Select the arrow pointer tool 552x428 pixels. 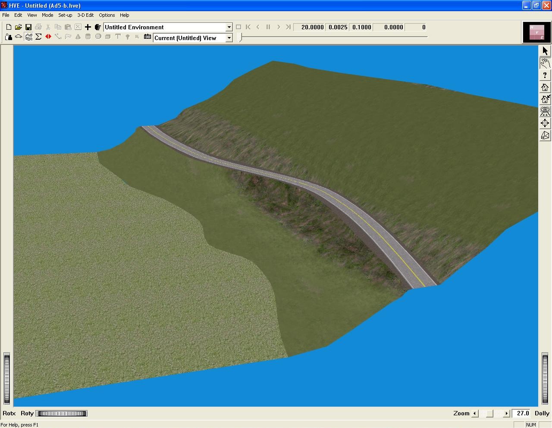pyautogui.click(x=545, y=51)
